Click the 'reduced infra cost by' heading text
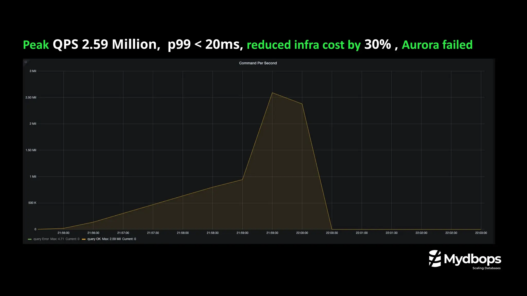This screenshot has height=296, width=527. [x=304, y=45]
